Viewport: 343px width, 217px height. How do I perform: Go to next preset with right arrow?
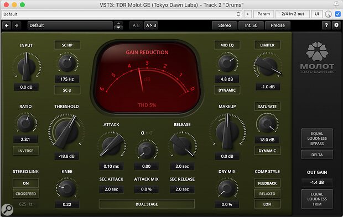tap(17, 25)
